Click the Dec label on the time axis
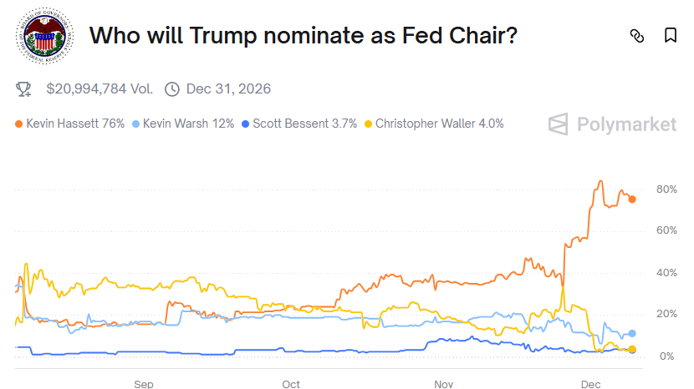Image resolution: width=694 pixels, height=389 pixels. [591, 384]
